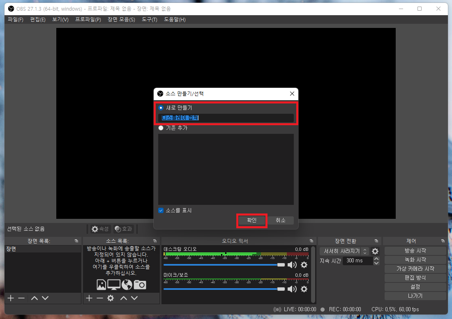
Task: Undock the 오디오 믹서 panel icon
Action: pyautogui.click(x=311, y=241)
